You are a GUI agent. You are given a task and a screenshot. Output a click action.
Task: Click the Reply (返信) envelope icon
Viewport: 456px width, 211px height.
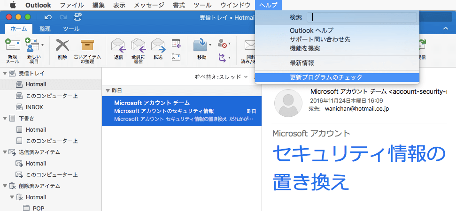118,45
